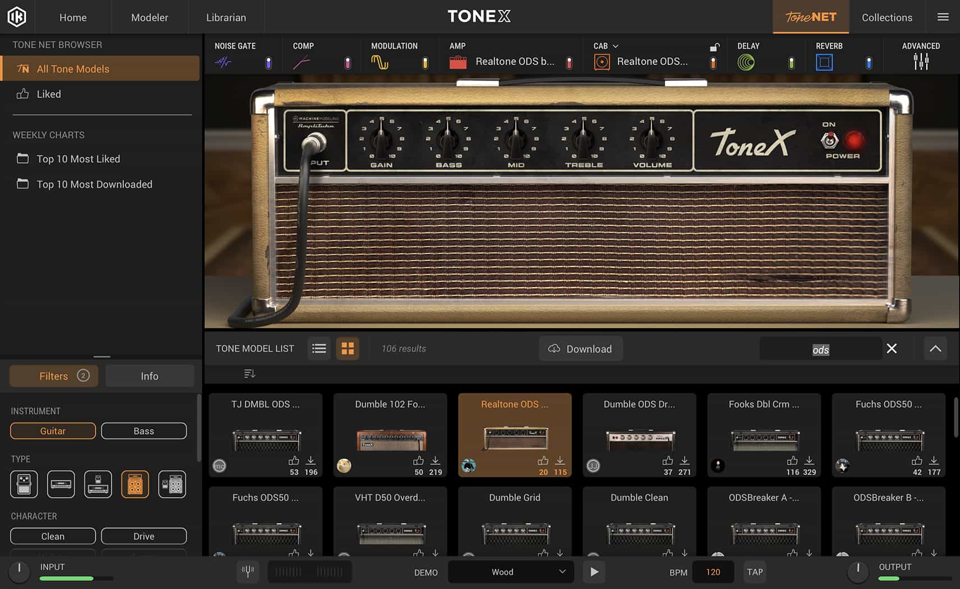The image size is (960, 589).
Task: Open the Advanced settings panel
Action: click(921, 62)
